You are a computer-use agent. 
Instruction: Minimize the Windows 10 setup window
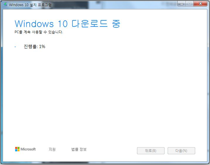pyautogui.click(x=181, y=4)
